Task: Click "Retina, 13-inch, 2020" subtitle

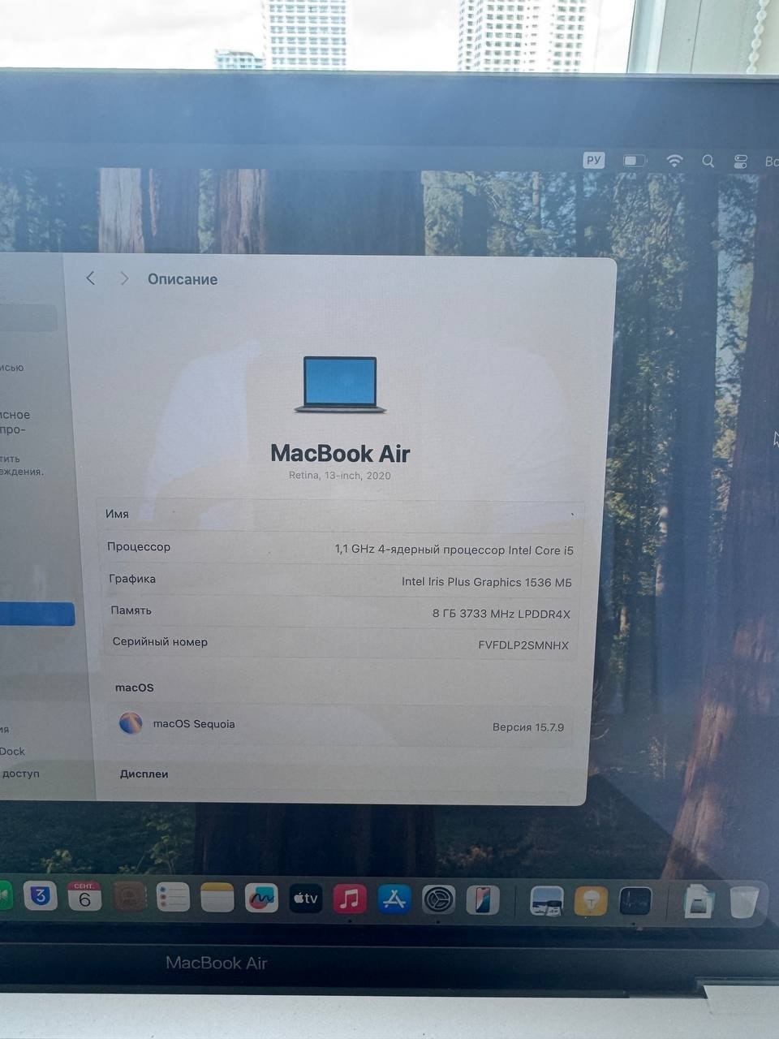Action: [x=340, y=476]
